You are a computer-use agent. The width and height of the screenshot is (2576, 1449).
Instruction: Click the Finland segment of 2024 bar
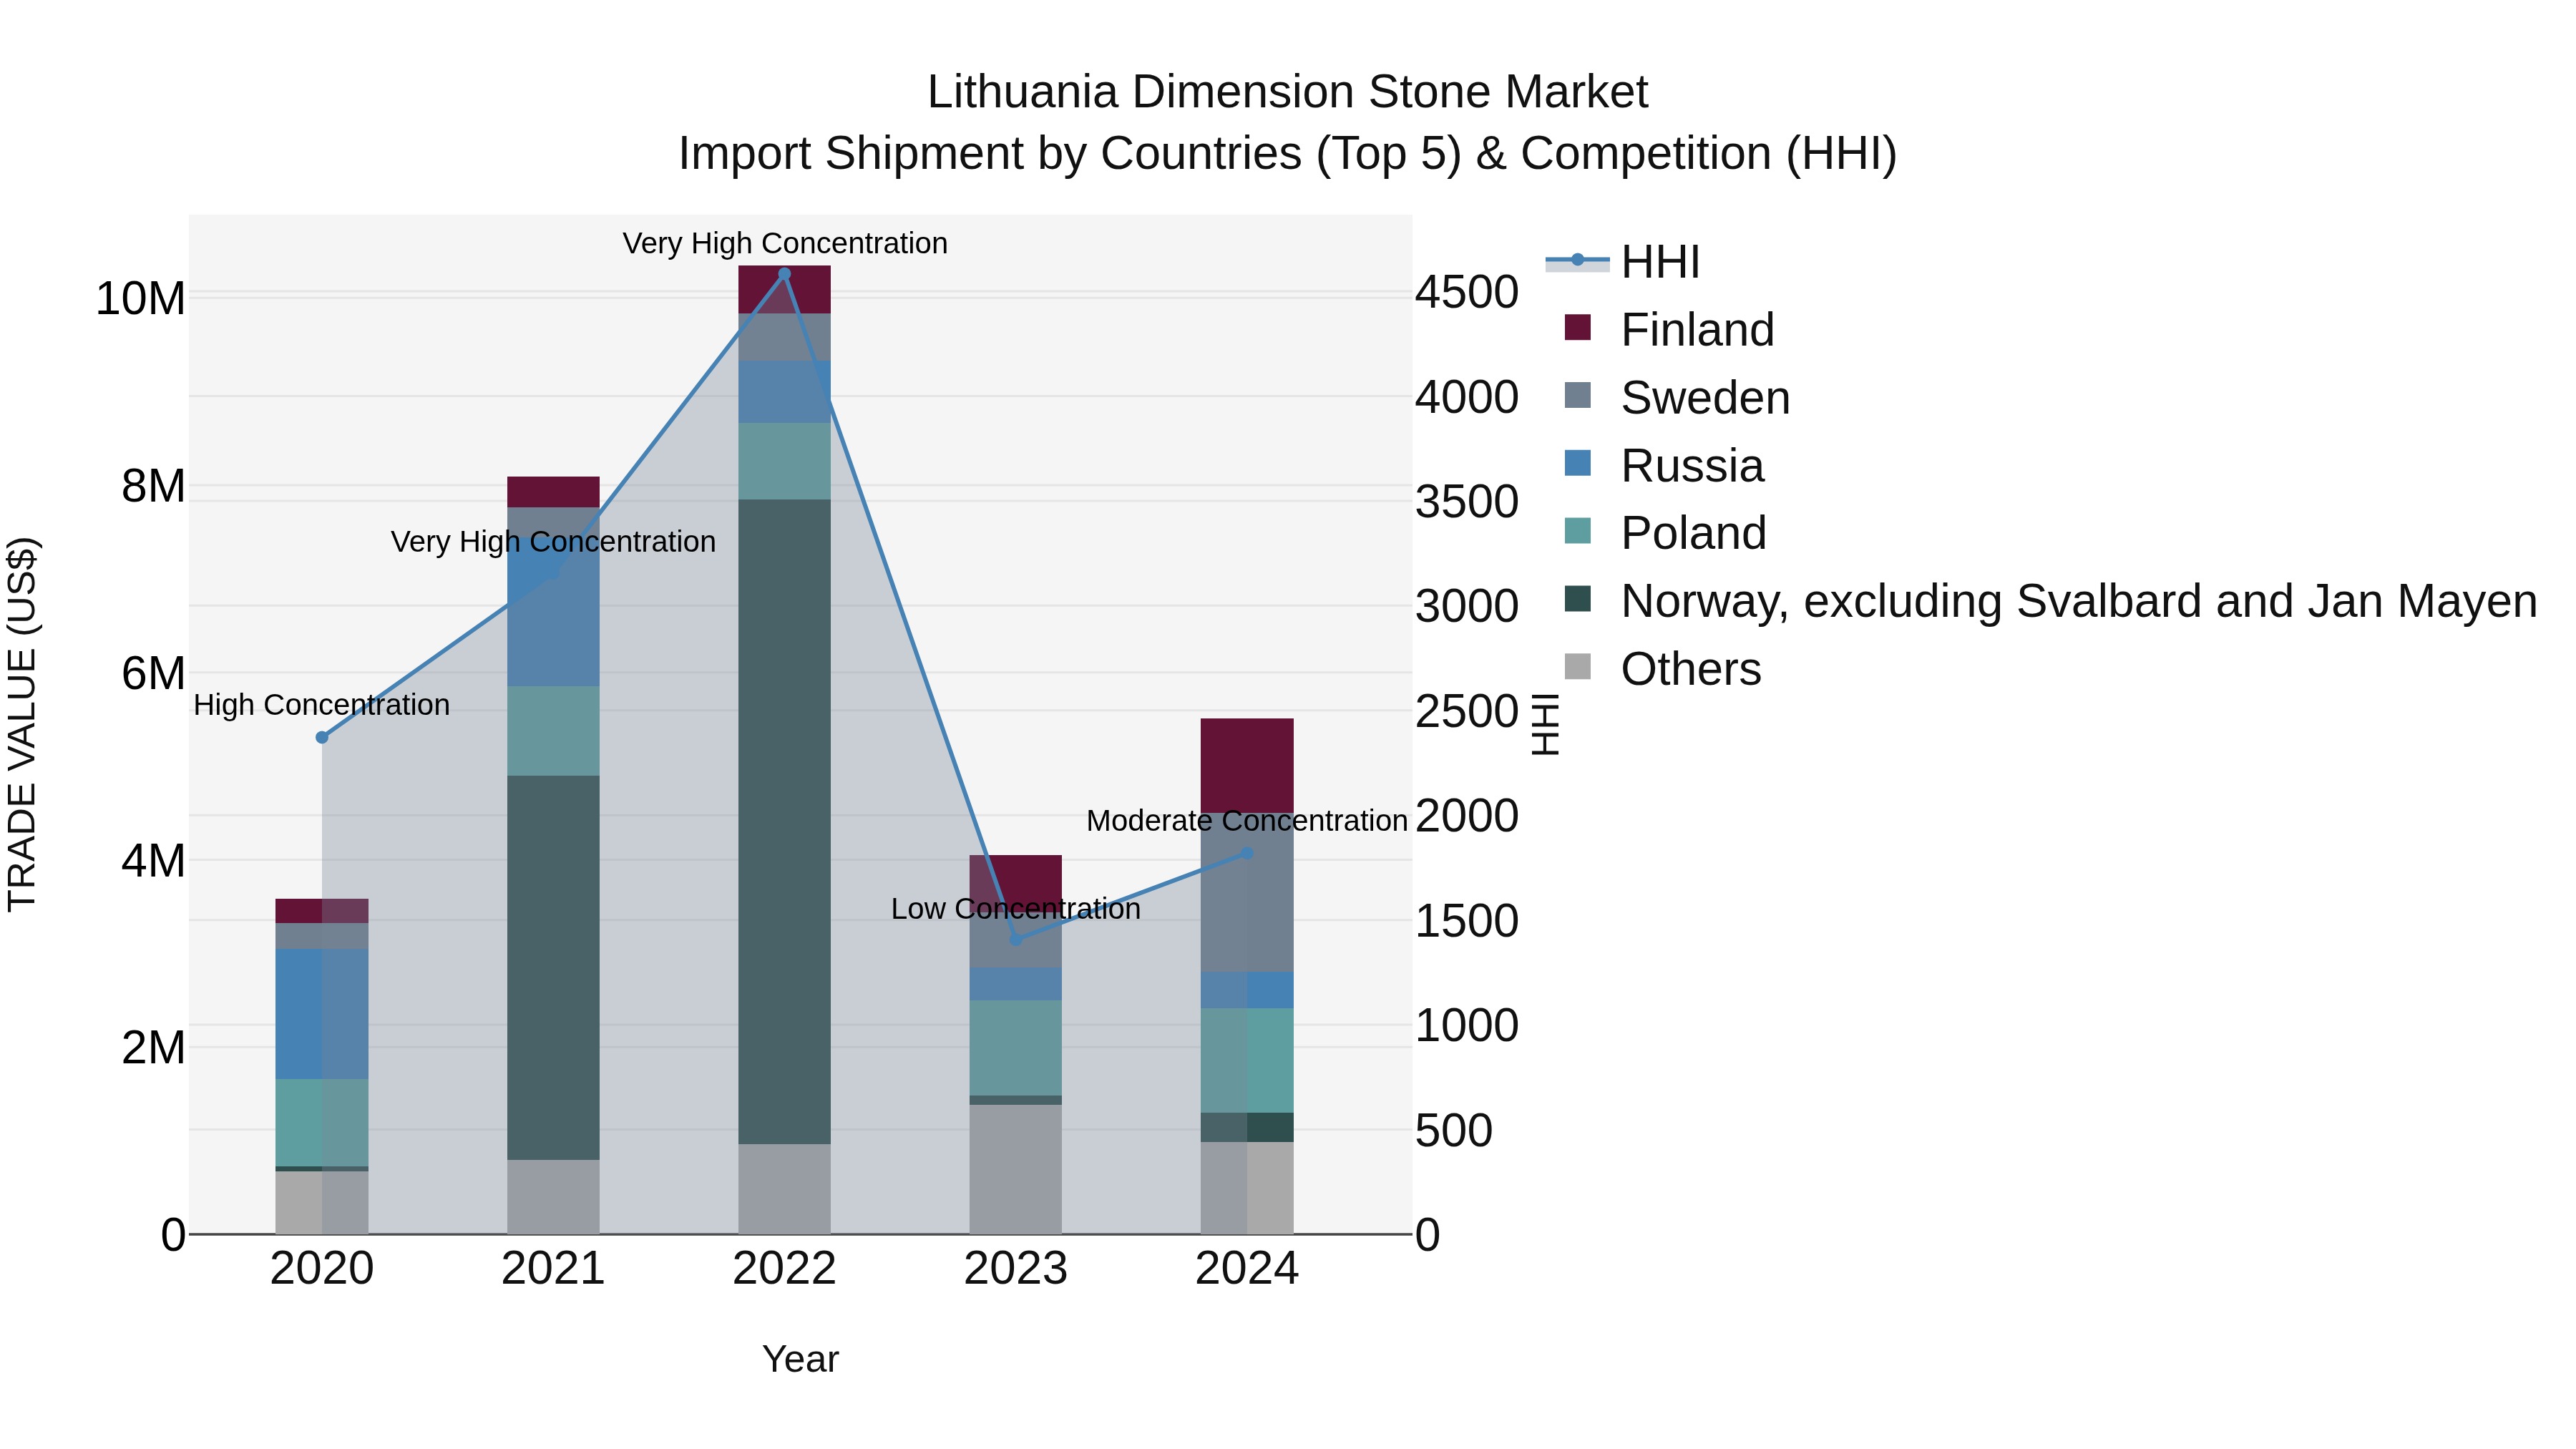(1247, 765)
